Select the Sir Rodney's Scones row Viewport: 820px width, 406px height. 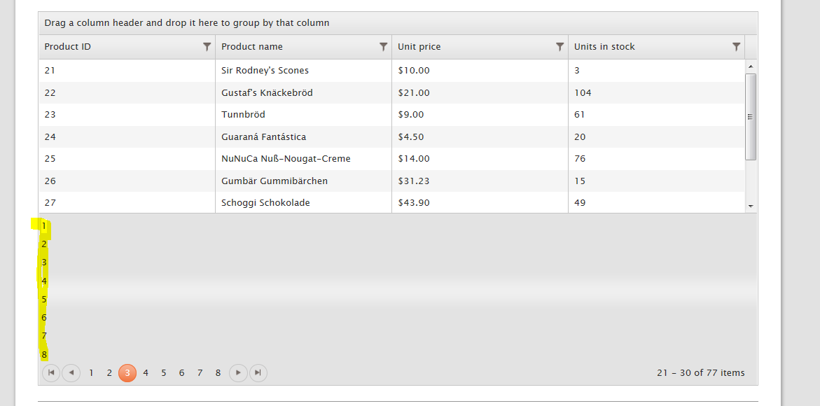pyautogui.click(x=265, y=71)
